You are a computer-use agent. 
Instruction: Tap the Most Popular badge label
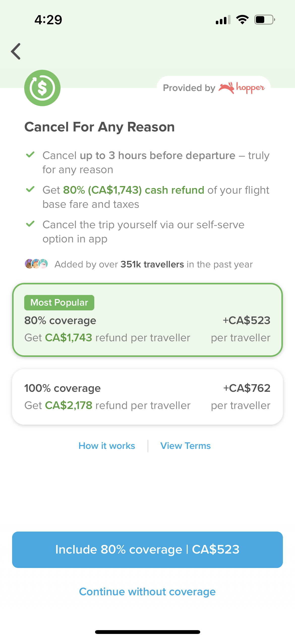(x=59, y=302)
